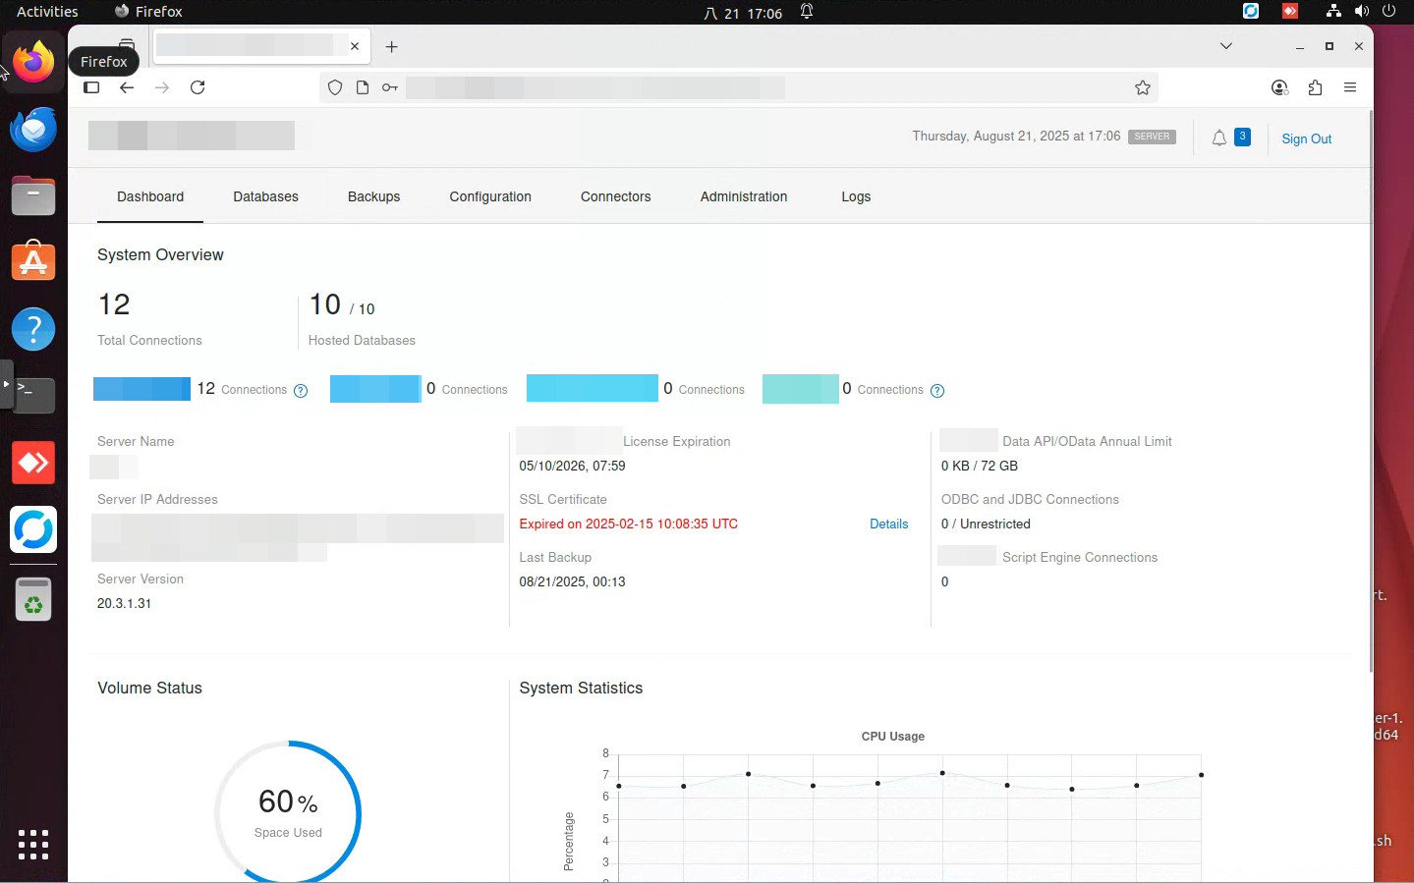
Task: View SSL Certificate Details link
Action: 888,524
